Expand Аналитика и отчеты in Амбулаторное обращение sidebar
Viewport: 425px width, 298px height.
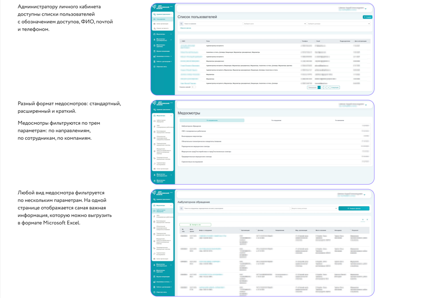pyautogui.click(x=171, y=282)
